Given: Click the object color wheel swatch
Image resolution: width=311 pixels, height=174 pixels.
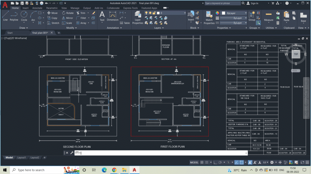Looking at the screenshot, I should (217, 13).
